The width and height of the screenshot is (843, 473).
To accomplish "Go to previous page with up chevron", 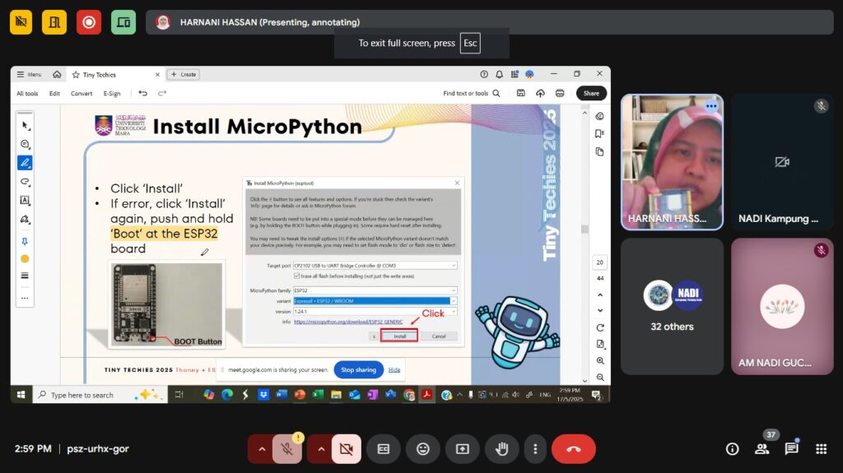I will tap(600, 295).
